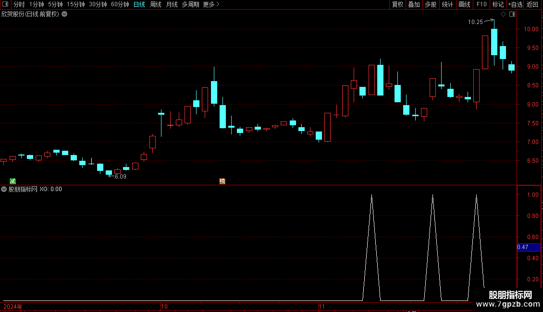The image size is (543, 312).
Task: Switch to 周线 weekly chart
Action: click(x=156, y=4)
